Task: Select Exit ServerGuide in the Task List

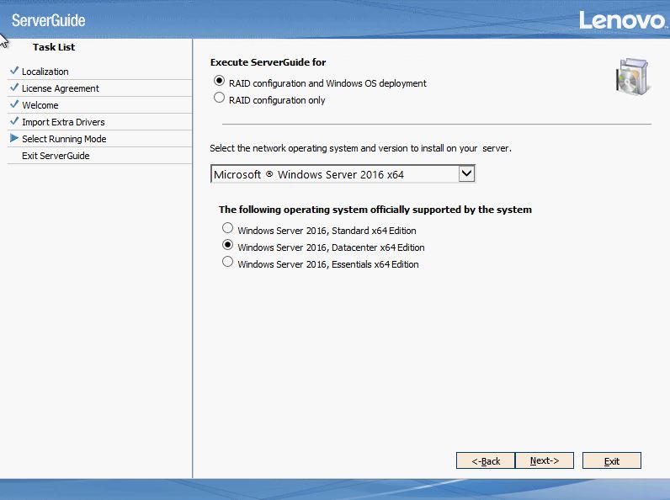Action: 56,156
